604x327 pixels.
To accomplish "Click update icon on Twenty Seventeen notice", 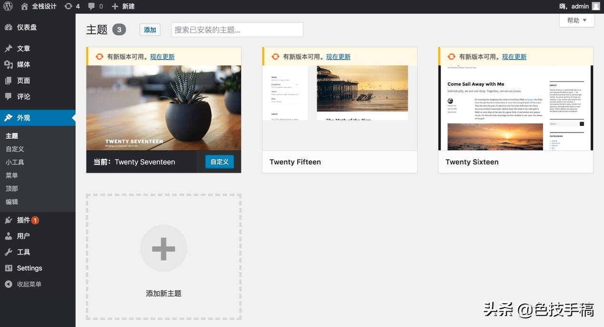I will [100, 56].
